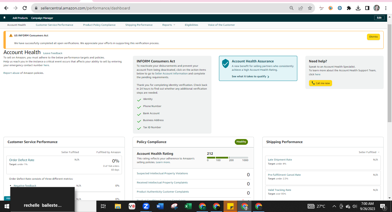Open Product Authenticity Customer Complaints link
392x212 pixels.
point(163,192)
